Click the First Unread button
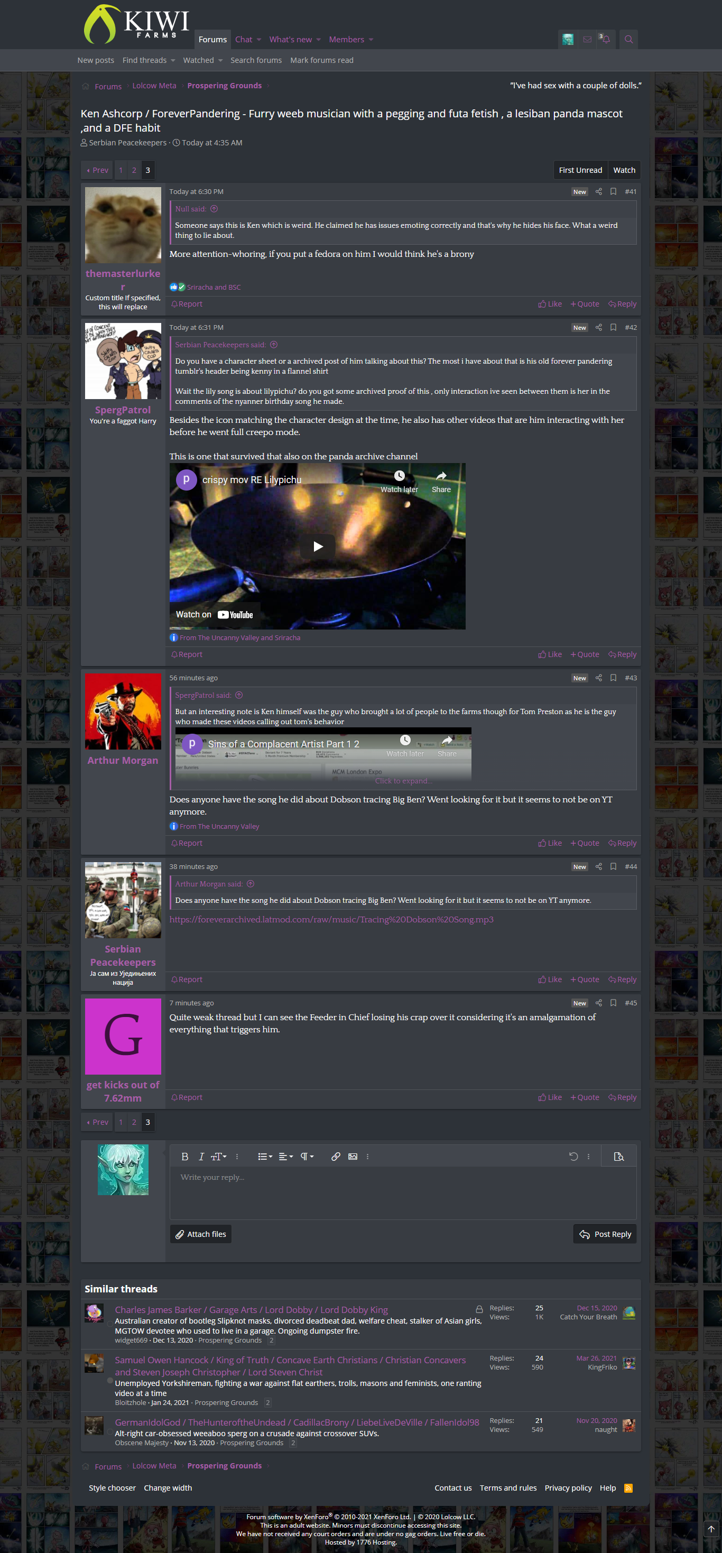The image size is (722, 1553). click(x=580, y=170)
